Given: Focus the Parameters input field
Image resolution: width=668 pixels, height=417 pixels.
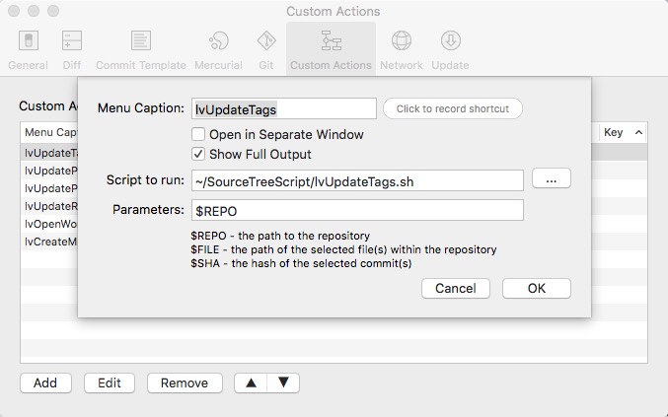Looking at the screenshot, I should (357, 210).
